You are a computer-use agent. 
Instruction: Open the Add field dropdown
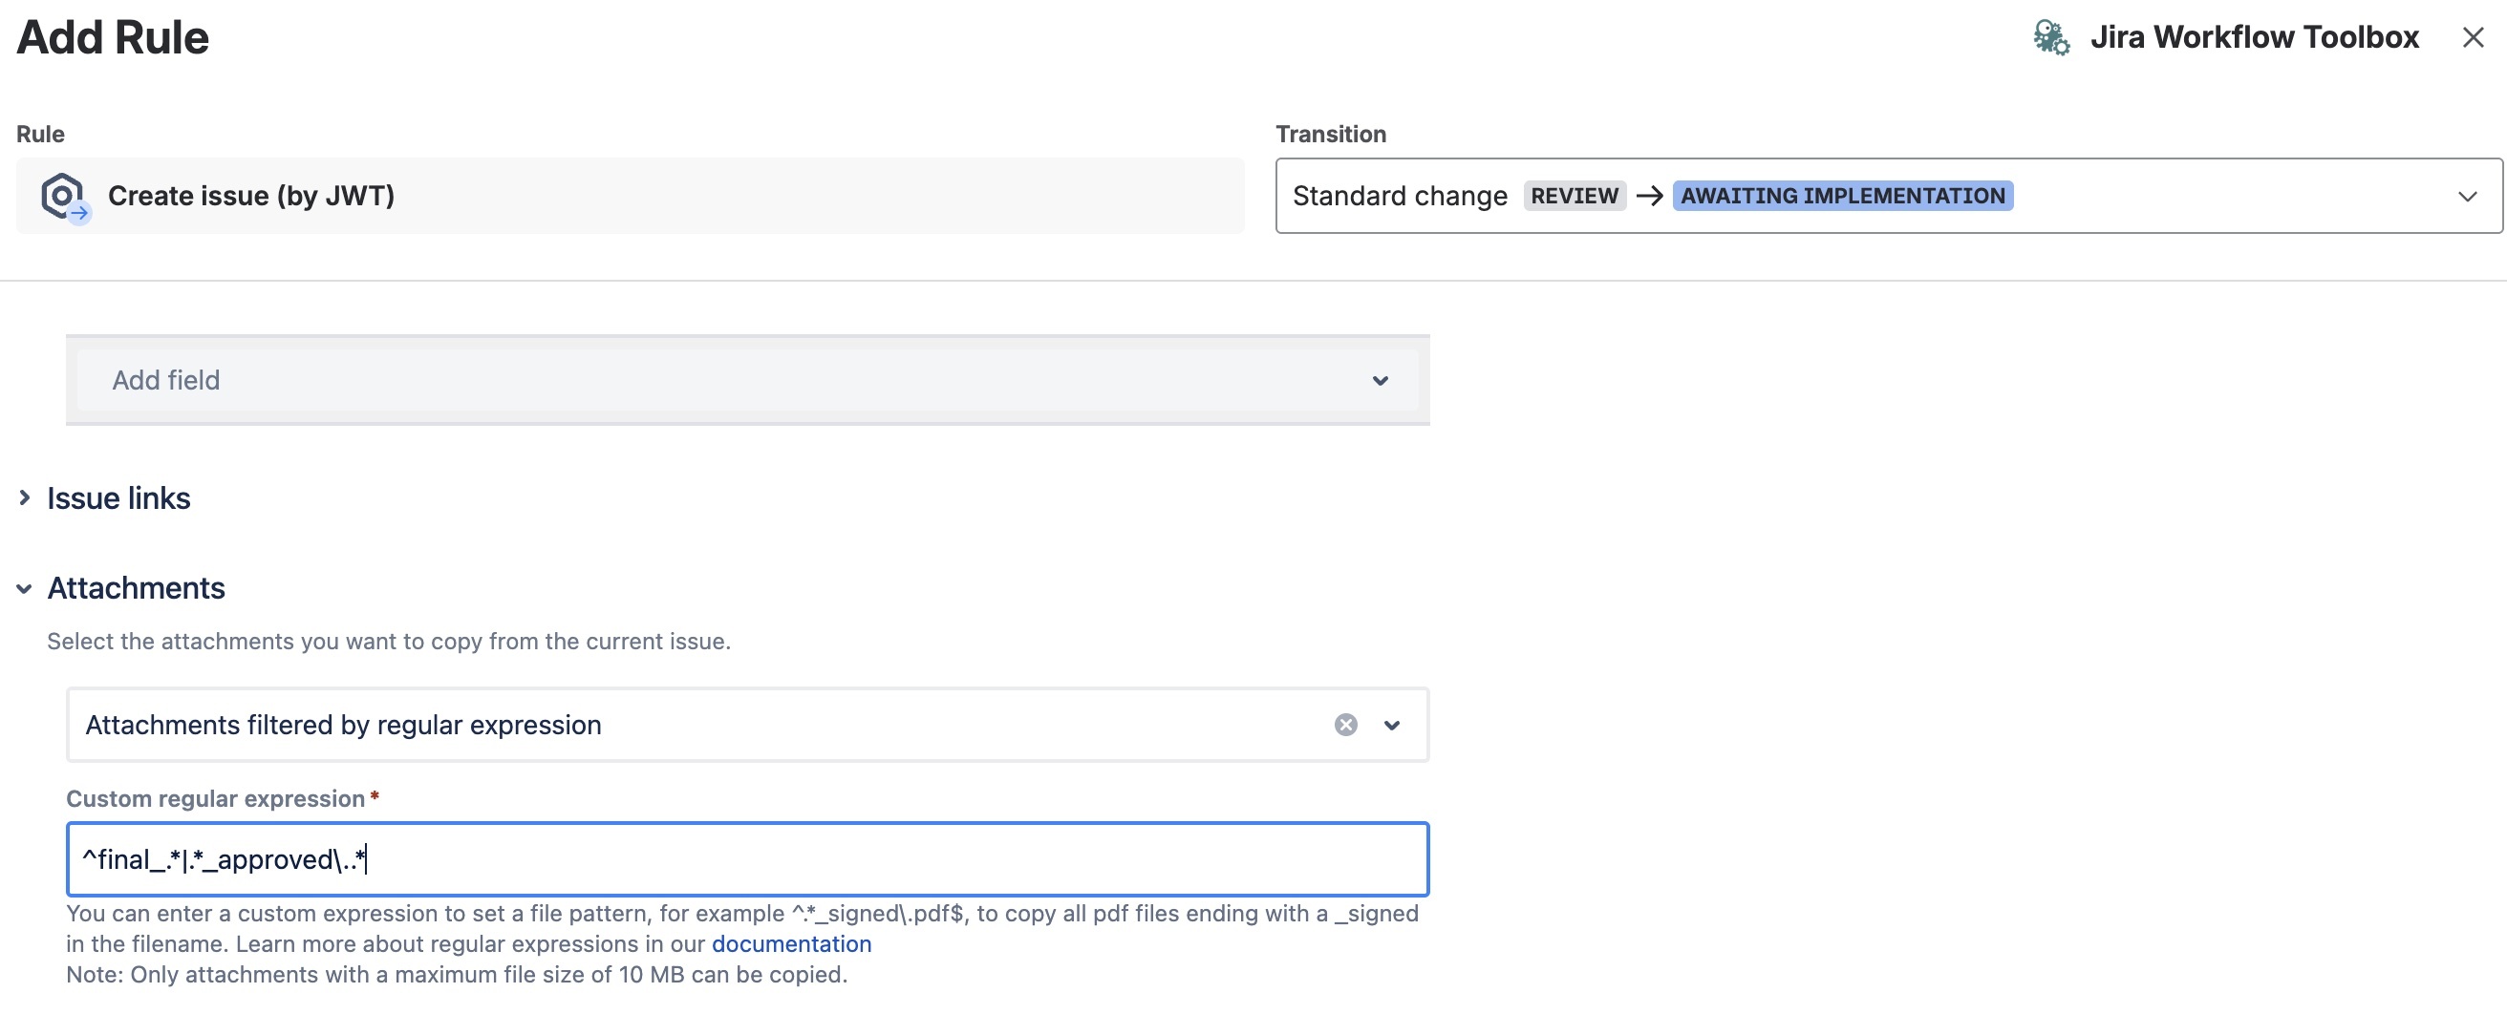747,380
